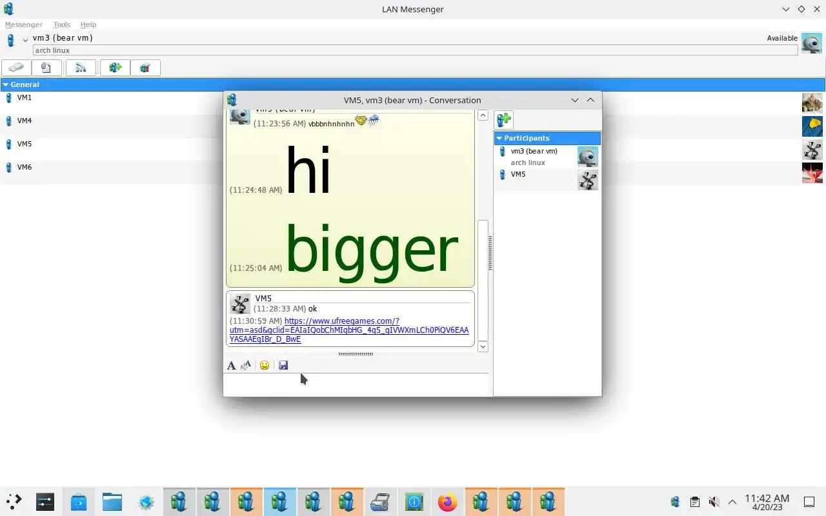Click the globe web browser taskbar icon
826x516 pixels.
pyautogui.click(x=145, y=502)
